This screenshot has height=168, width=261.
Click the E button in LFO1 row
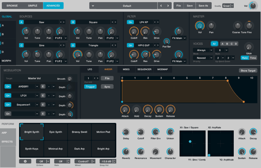pyautogui.click(x=43, y=95)
